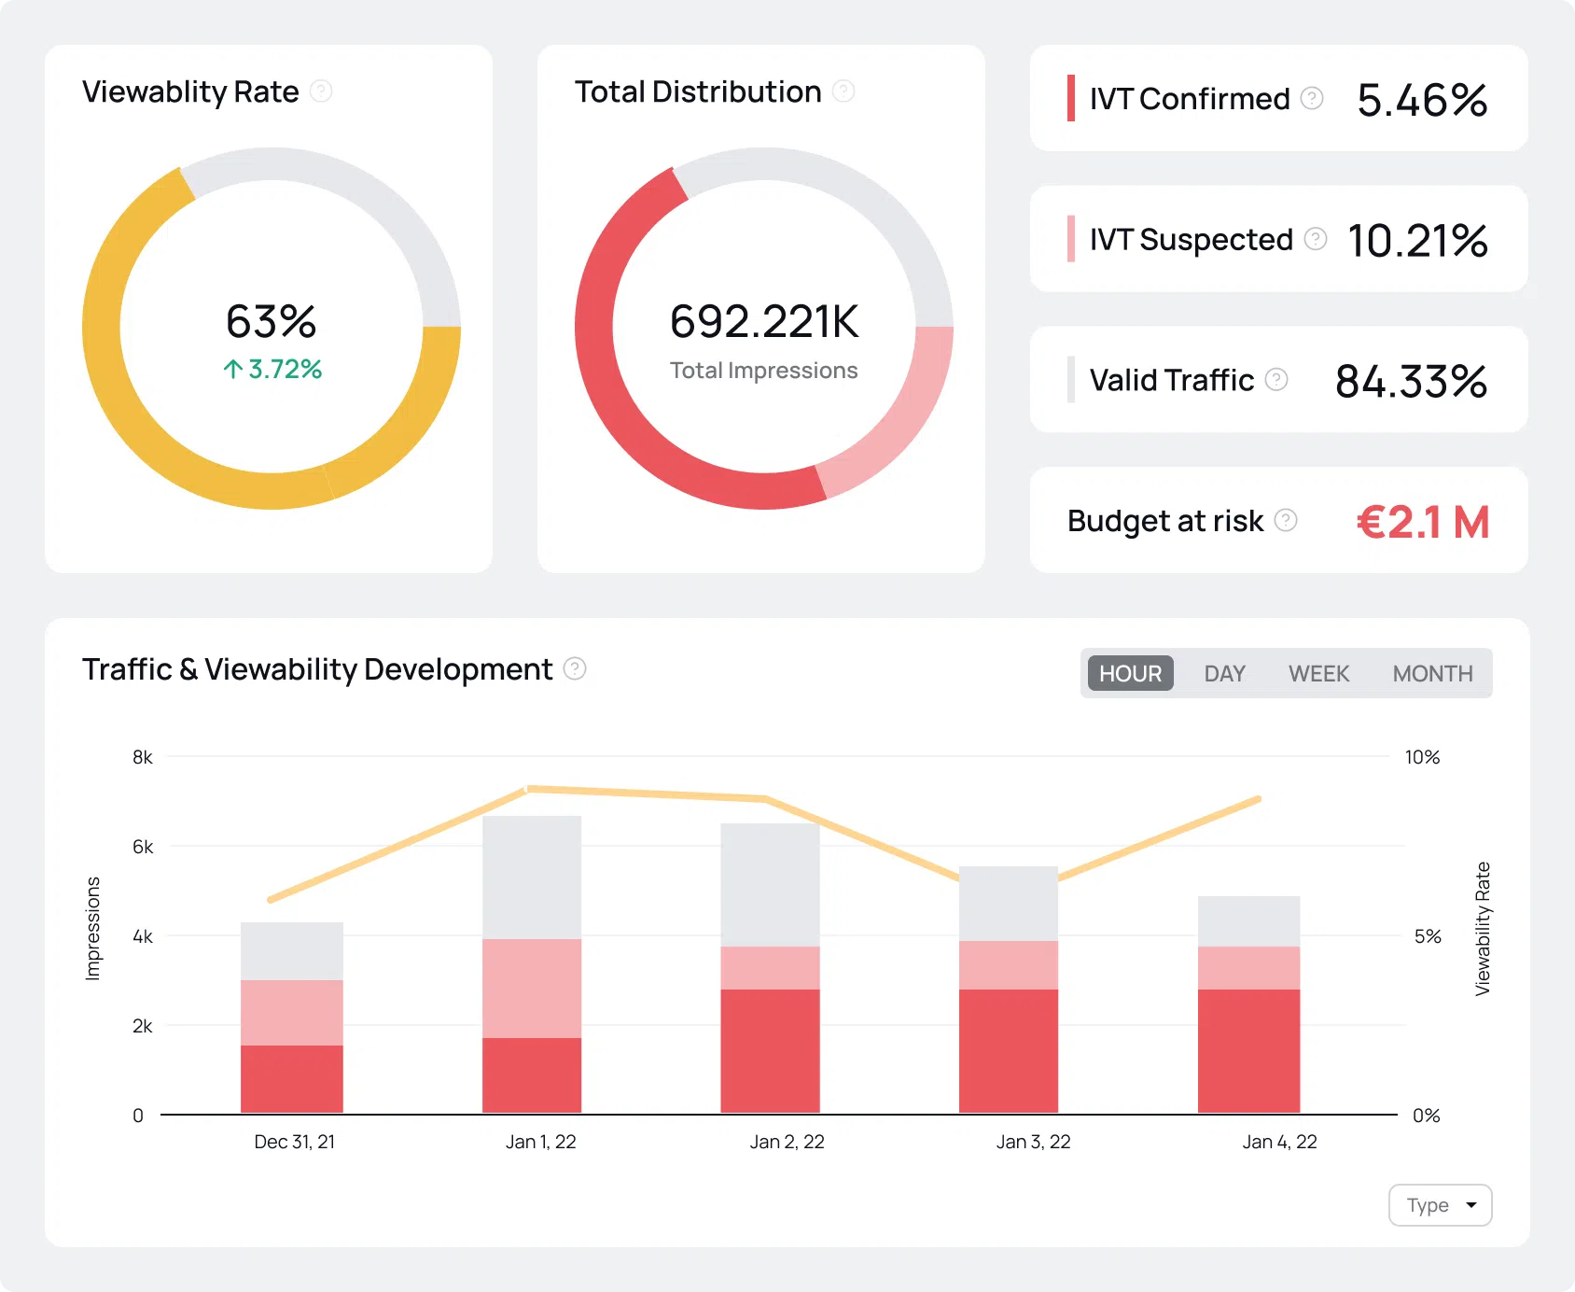
Task: Click green upward arrow trend indicator
Action: coord(233,370)
